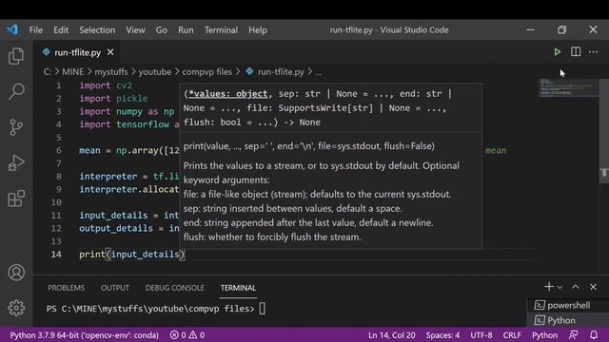Open notifications bell in status bar

[x=594, y=335]
